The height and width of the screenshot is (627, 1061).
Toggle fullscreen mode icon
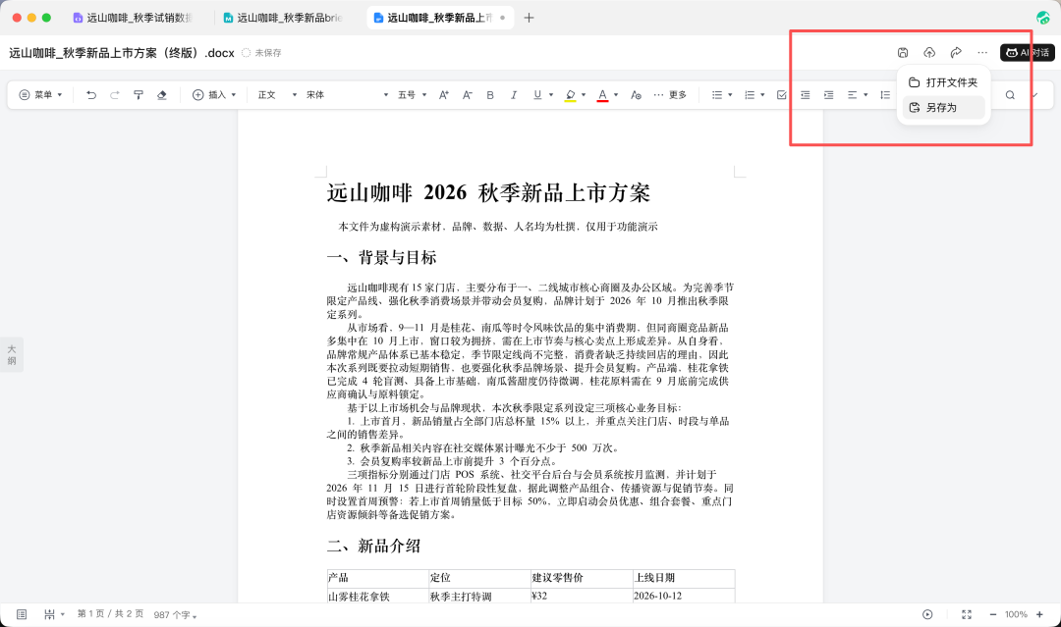(967, 614)
